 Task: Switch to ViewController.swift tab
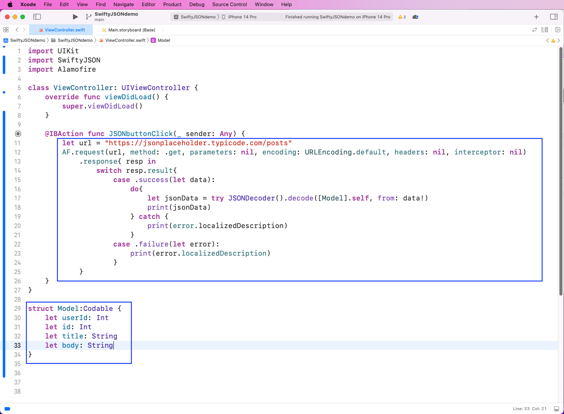pos(62,30)
